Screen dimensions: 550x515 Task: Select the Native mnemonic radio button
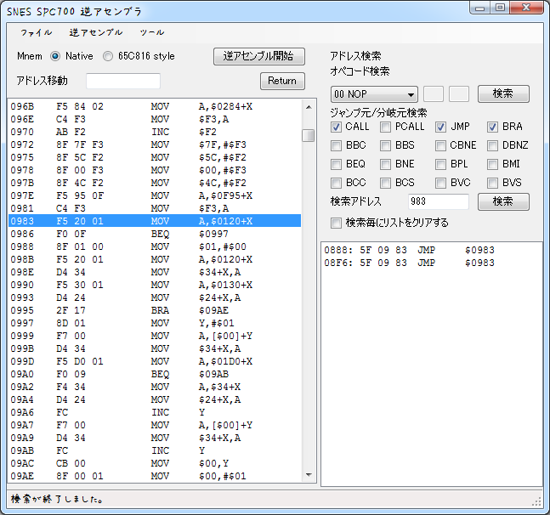click(x=55, y=56)
